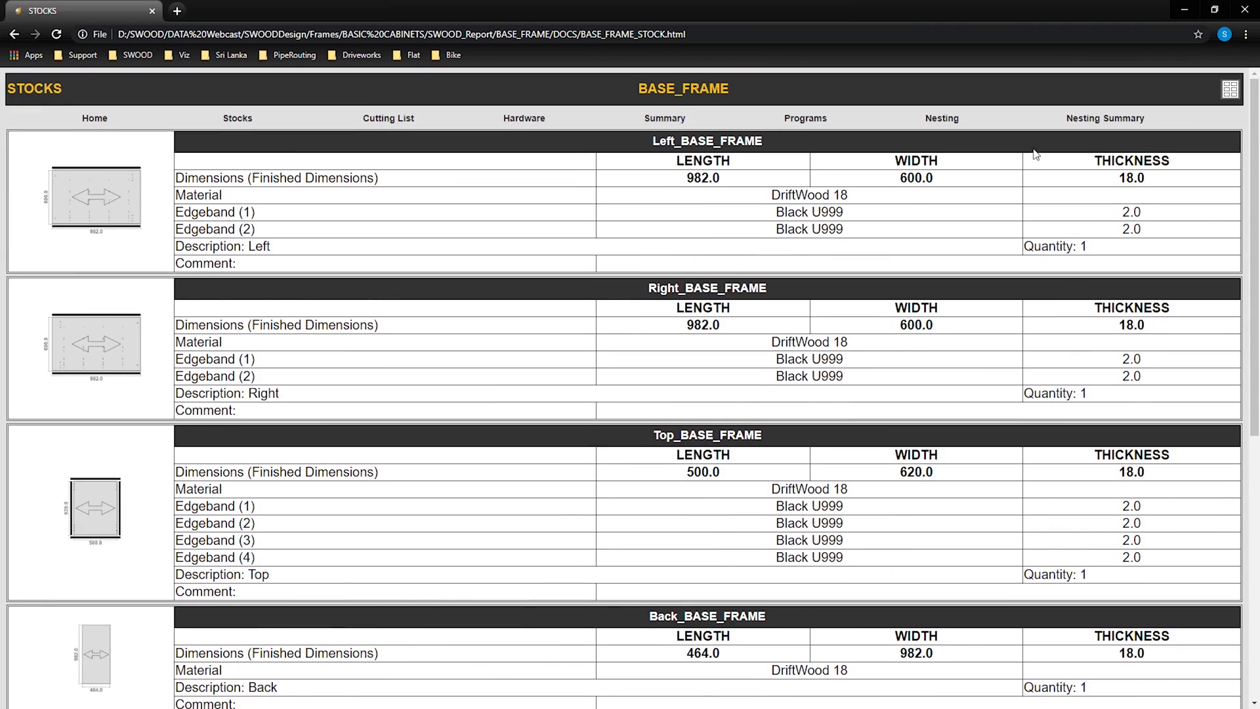The height and width of the screenshot is (709, 1260).
Task: Open the Hardware menu item
Action: [524, 118]
